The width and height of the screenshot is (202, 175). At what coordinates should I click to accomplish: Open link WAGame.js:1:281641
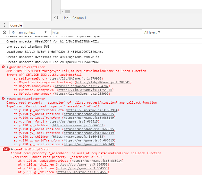[103, 82]
